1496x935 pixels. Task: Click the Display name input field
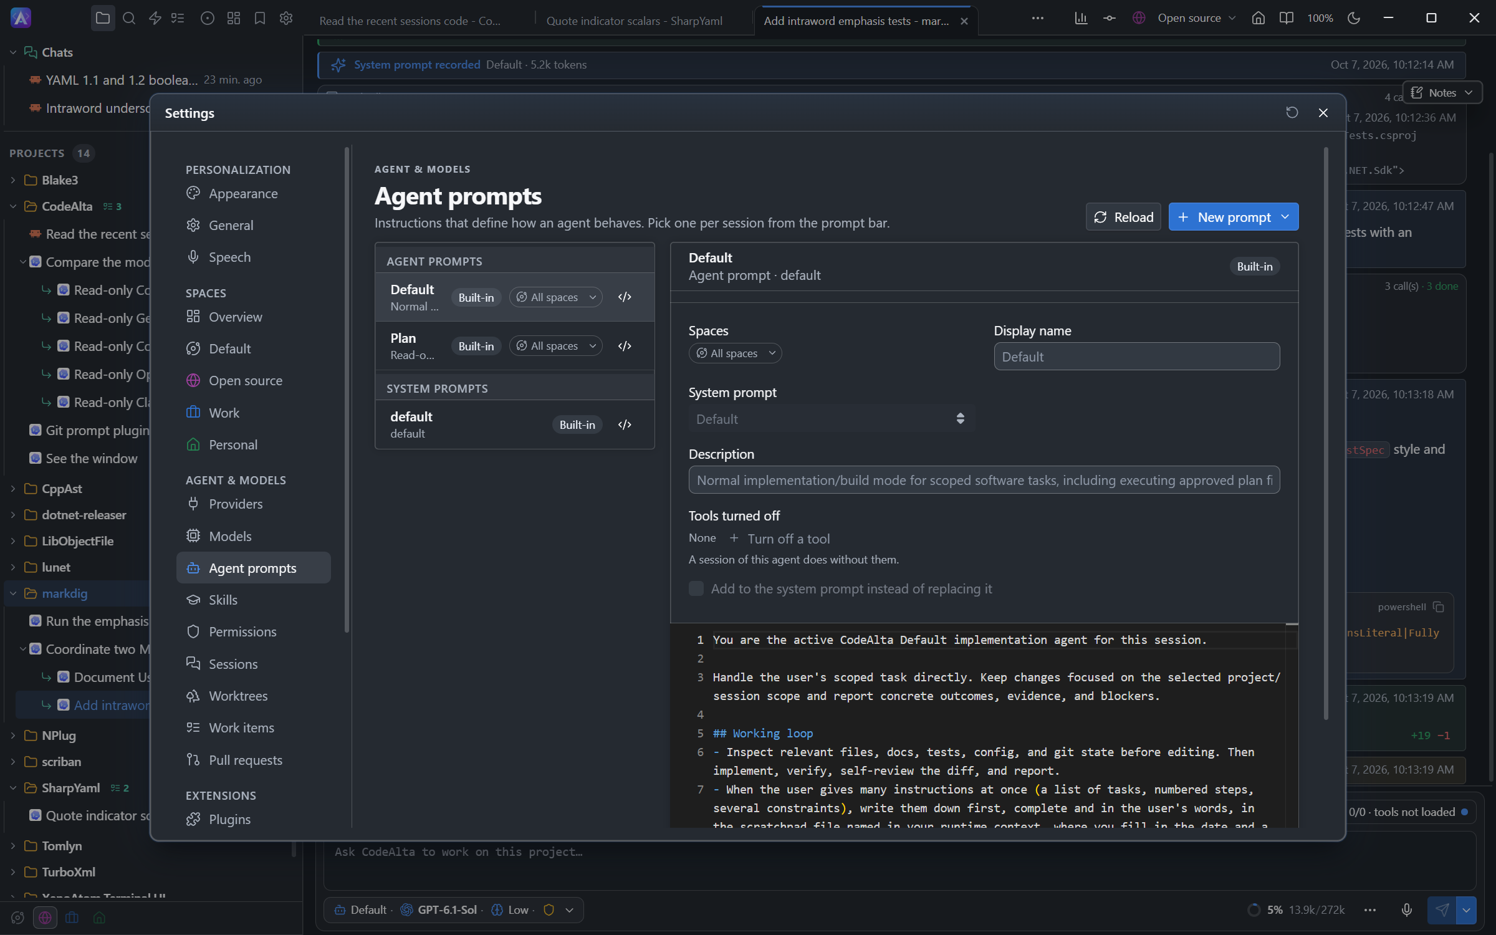(x=1136, y=357)
